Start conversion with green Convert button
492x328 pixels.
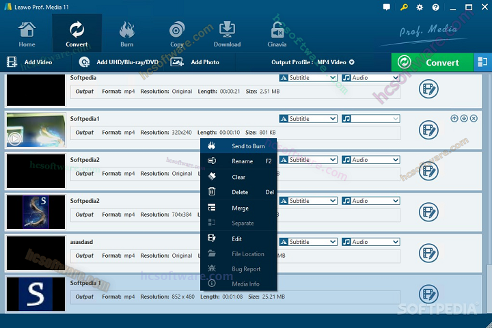pos(433,62)
